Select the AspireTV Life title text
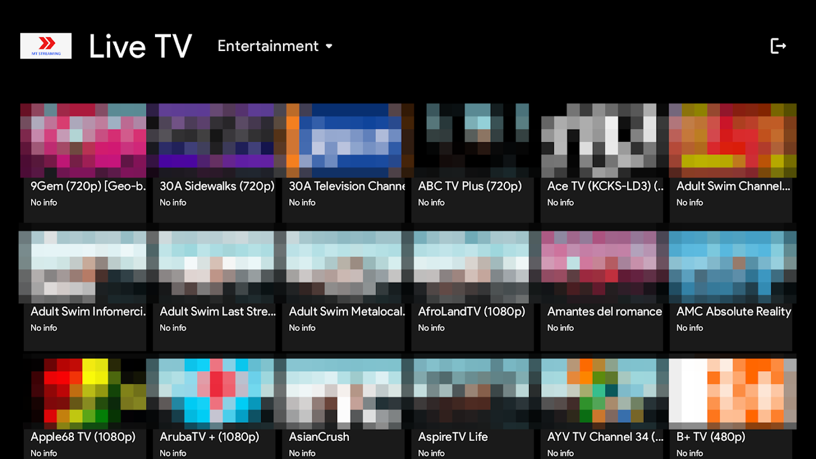Screen dimensions: 816x459 pyautogui.click(x=453, y=437)
